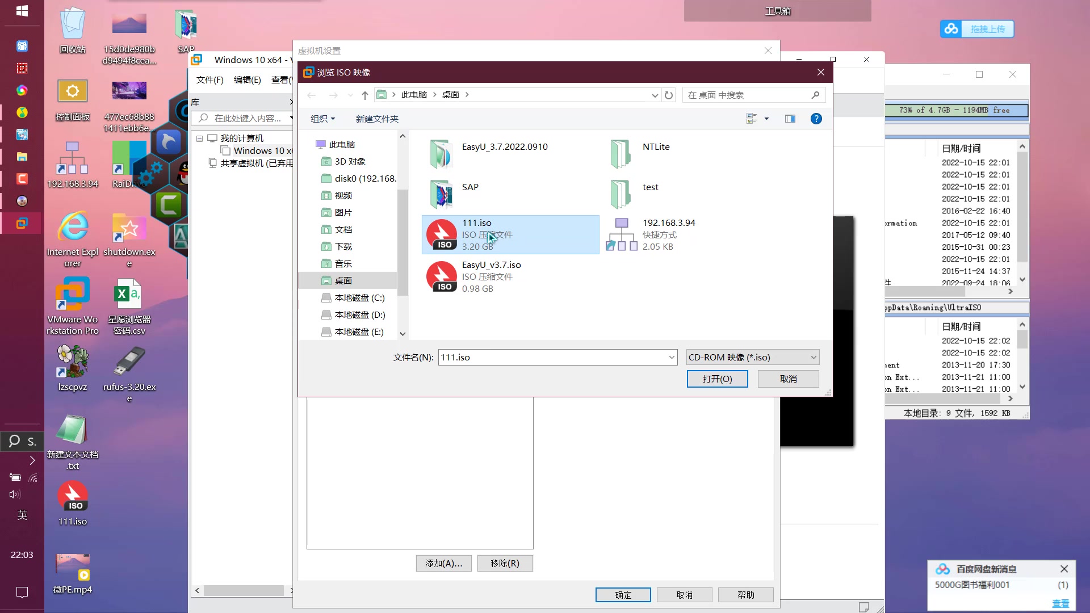
Task: Click the refresh button beside the address bar
Action: point(669,95)
